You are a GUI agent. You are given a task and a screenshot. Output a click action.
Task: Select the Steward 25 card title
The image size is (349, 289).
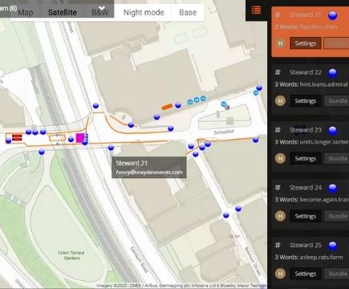306,245
